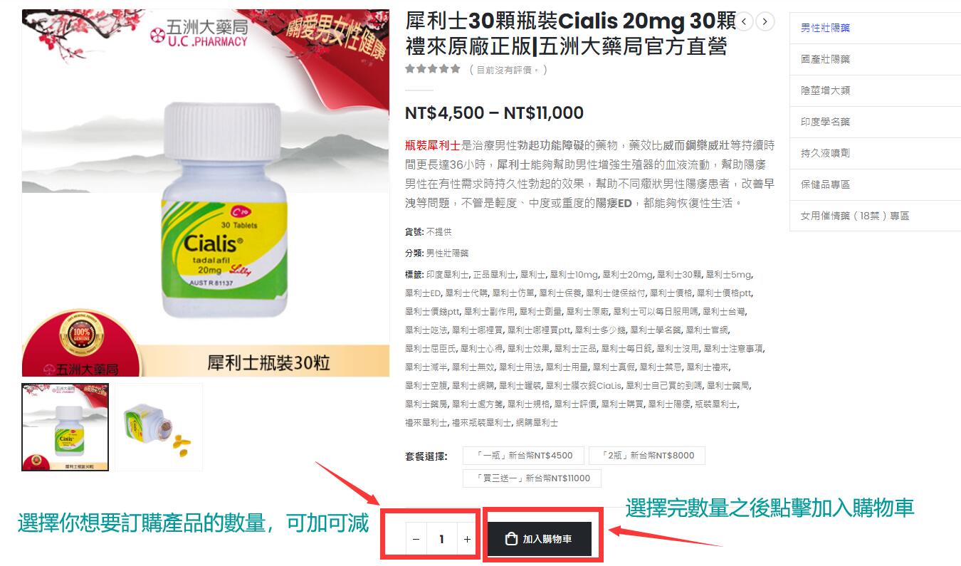Click the quantity input field
The image size is (961, 566).
point(441,540)
